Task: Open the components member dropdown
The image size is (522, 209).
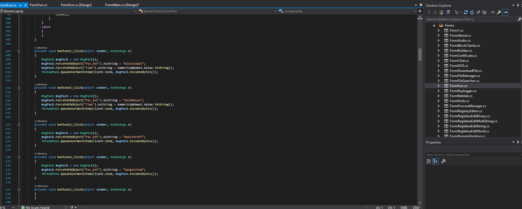Action: pos(347,11)
